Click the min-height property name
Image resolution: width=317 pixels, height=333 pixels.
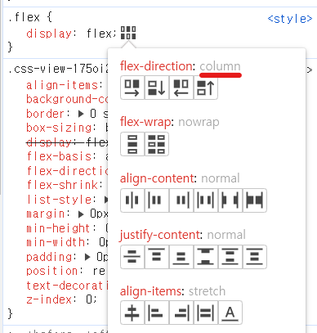tap(58, 228)
